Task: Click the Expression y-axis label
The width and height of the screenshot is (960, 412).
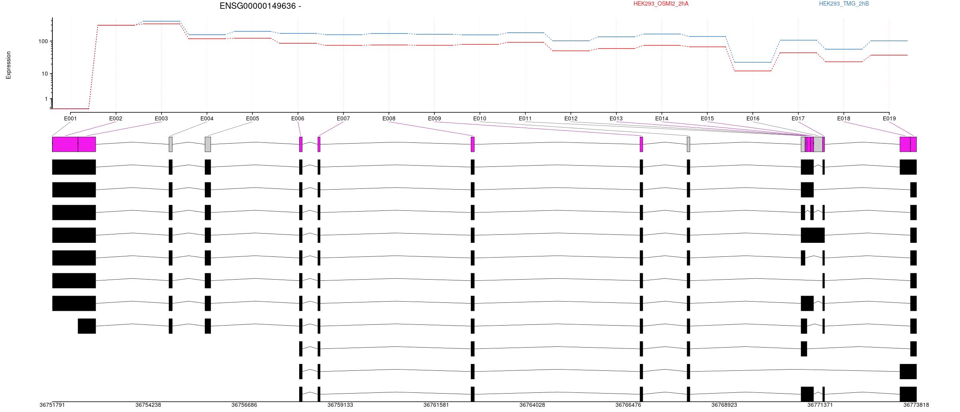Action: pos(8,65)
